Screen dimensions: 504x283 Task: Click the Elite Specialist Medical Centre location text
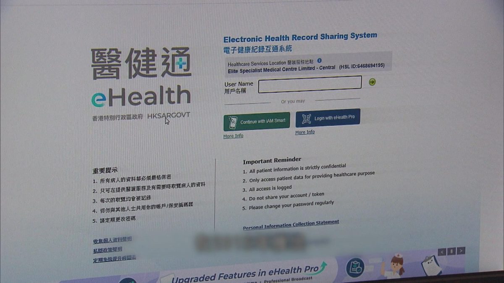point(281,70)
